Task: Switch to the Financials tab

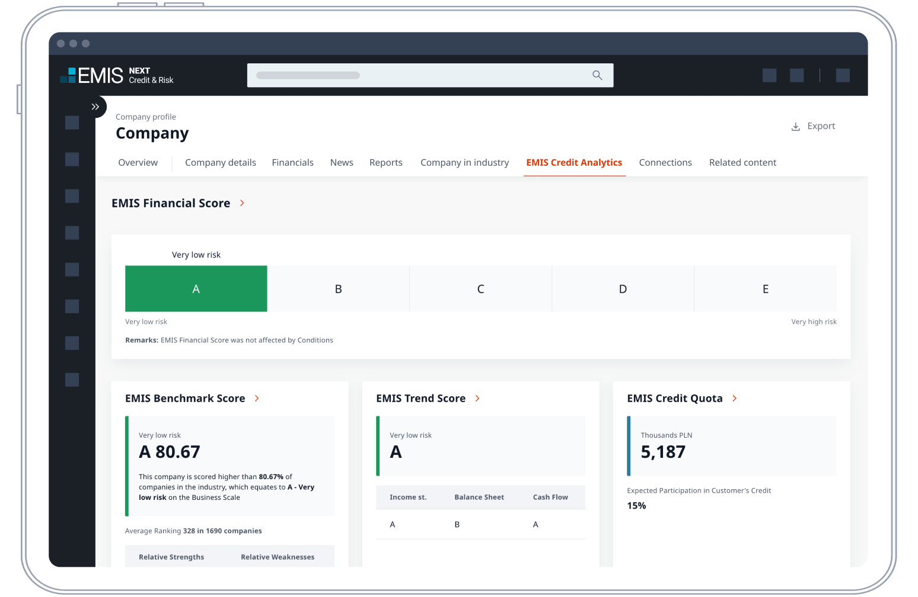Action: point(292,163)
